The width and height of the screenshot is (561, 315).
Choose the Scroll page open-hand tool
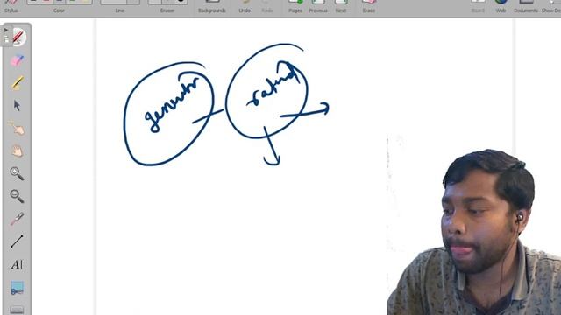(17, 151)
